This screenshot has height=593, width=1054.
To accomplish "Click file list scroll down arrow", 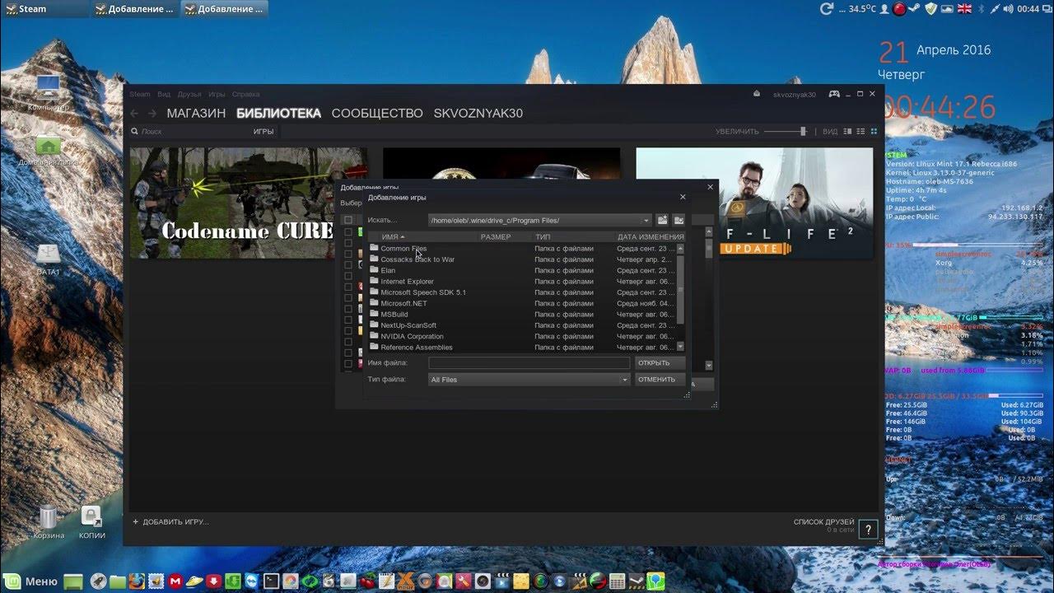I will pos(680,347).
